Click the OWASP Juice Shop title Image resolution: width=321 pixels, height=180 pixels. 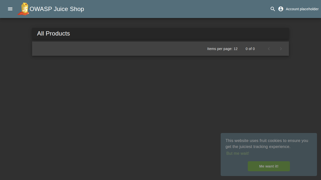tap(57, 9)
